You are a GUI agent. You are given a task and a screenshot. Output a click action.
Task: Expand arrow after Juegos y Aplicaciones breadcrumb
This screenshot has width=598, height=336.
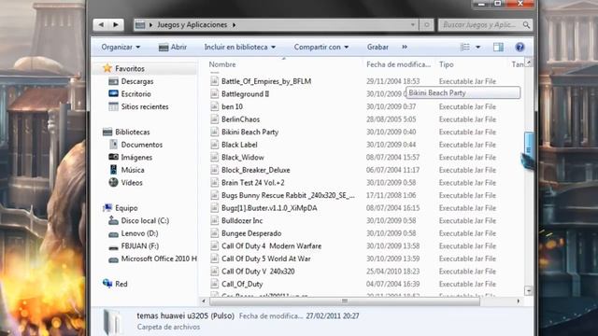pyautogui.click(x=235, y=25)
